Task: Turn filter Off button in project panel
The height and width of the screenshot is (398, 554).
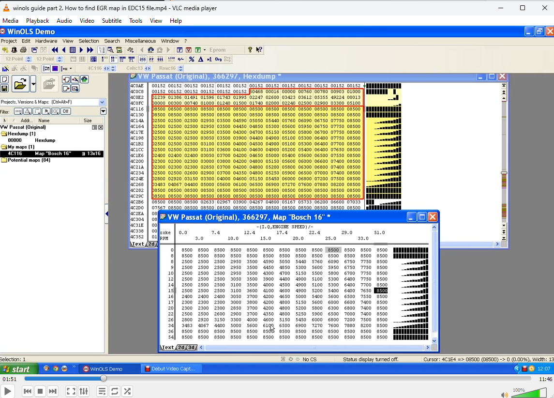Action: [x=65, y=111]
